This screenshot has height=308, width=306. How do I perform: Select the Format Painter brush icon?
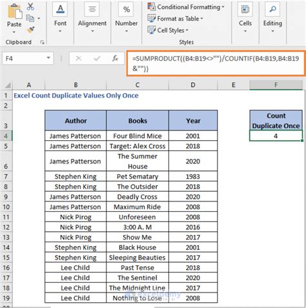coord(30,30)
